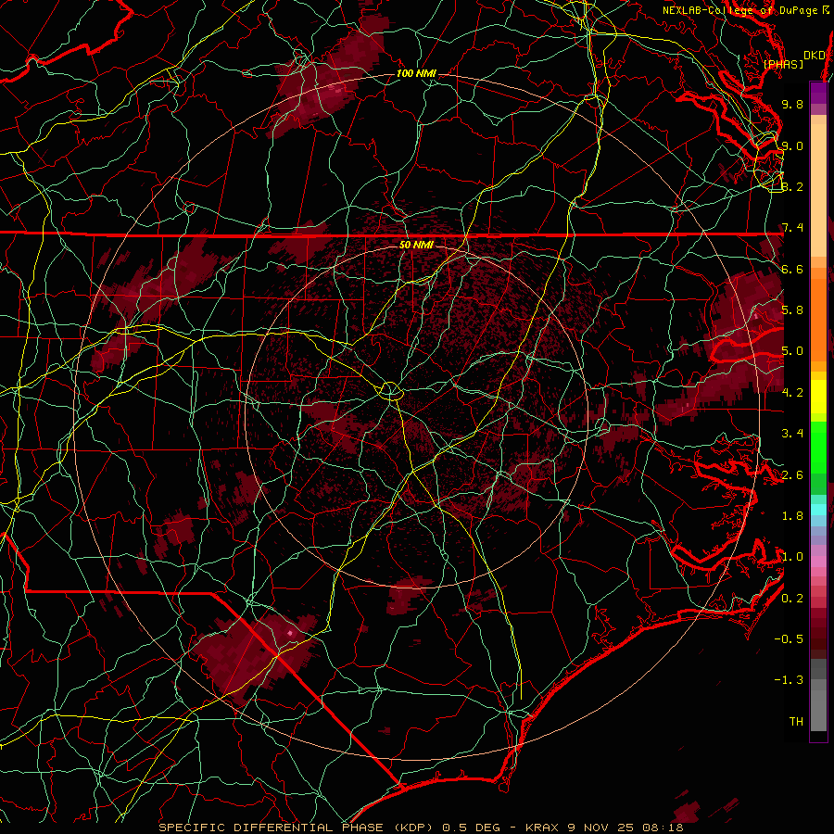834x834 pixels.
Task: Click the 50 NMI range ring label
Action: (416, 245)
